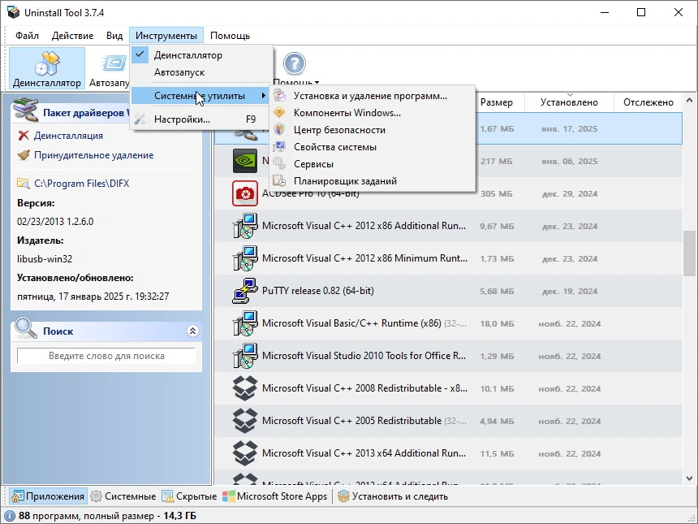The width and height of the screenshot is (698, 524).
Task: Open the Помощь toolbar dropdown arrow
Action: pos(317,82)
